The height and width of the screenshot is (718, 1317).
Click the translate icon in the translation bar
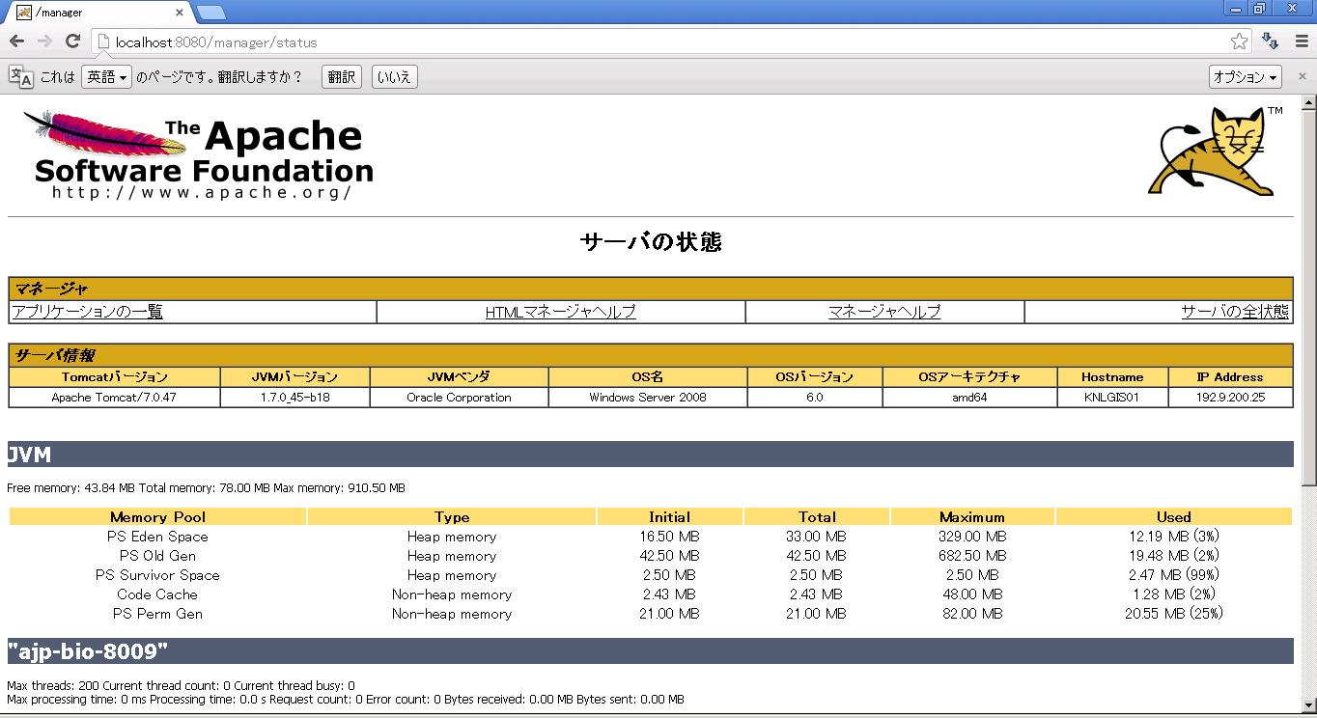21,77
